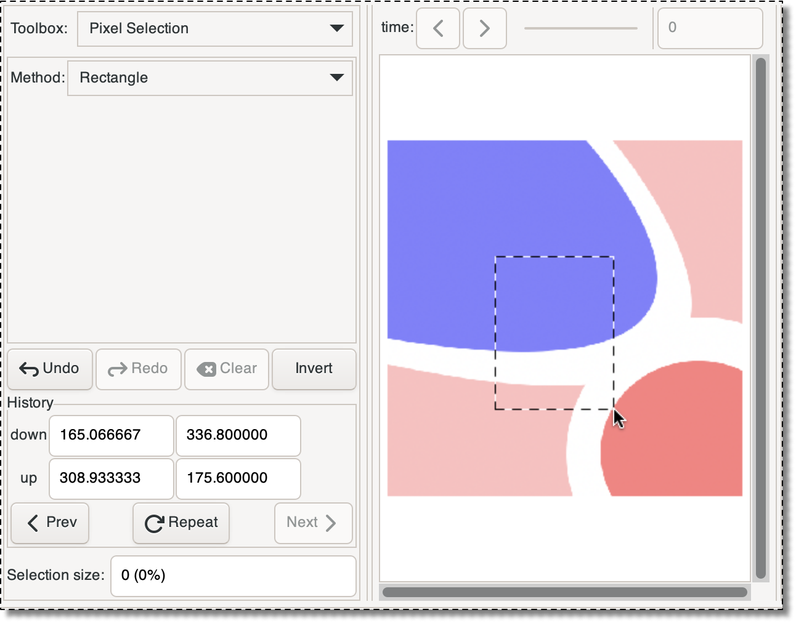Step time backward with left arrow icon

[x=437, y=28]
